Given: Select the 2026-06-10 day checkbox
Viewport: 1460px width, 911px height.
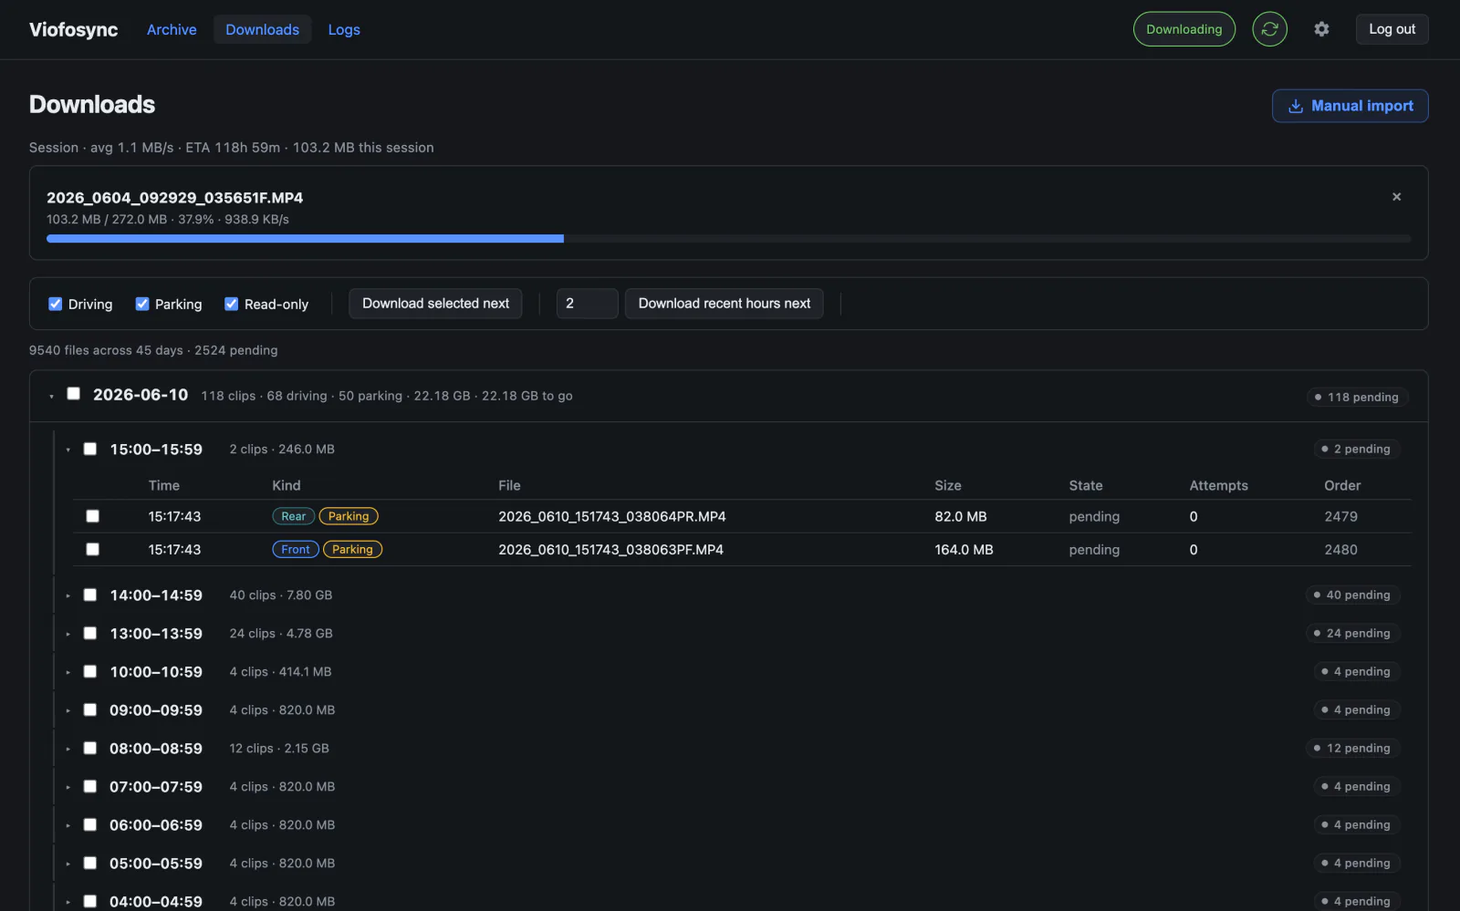Looking at the screenshot, I should [74, 394].
